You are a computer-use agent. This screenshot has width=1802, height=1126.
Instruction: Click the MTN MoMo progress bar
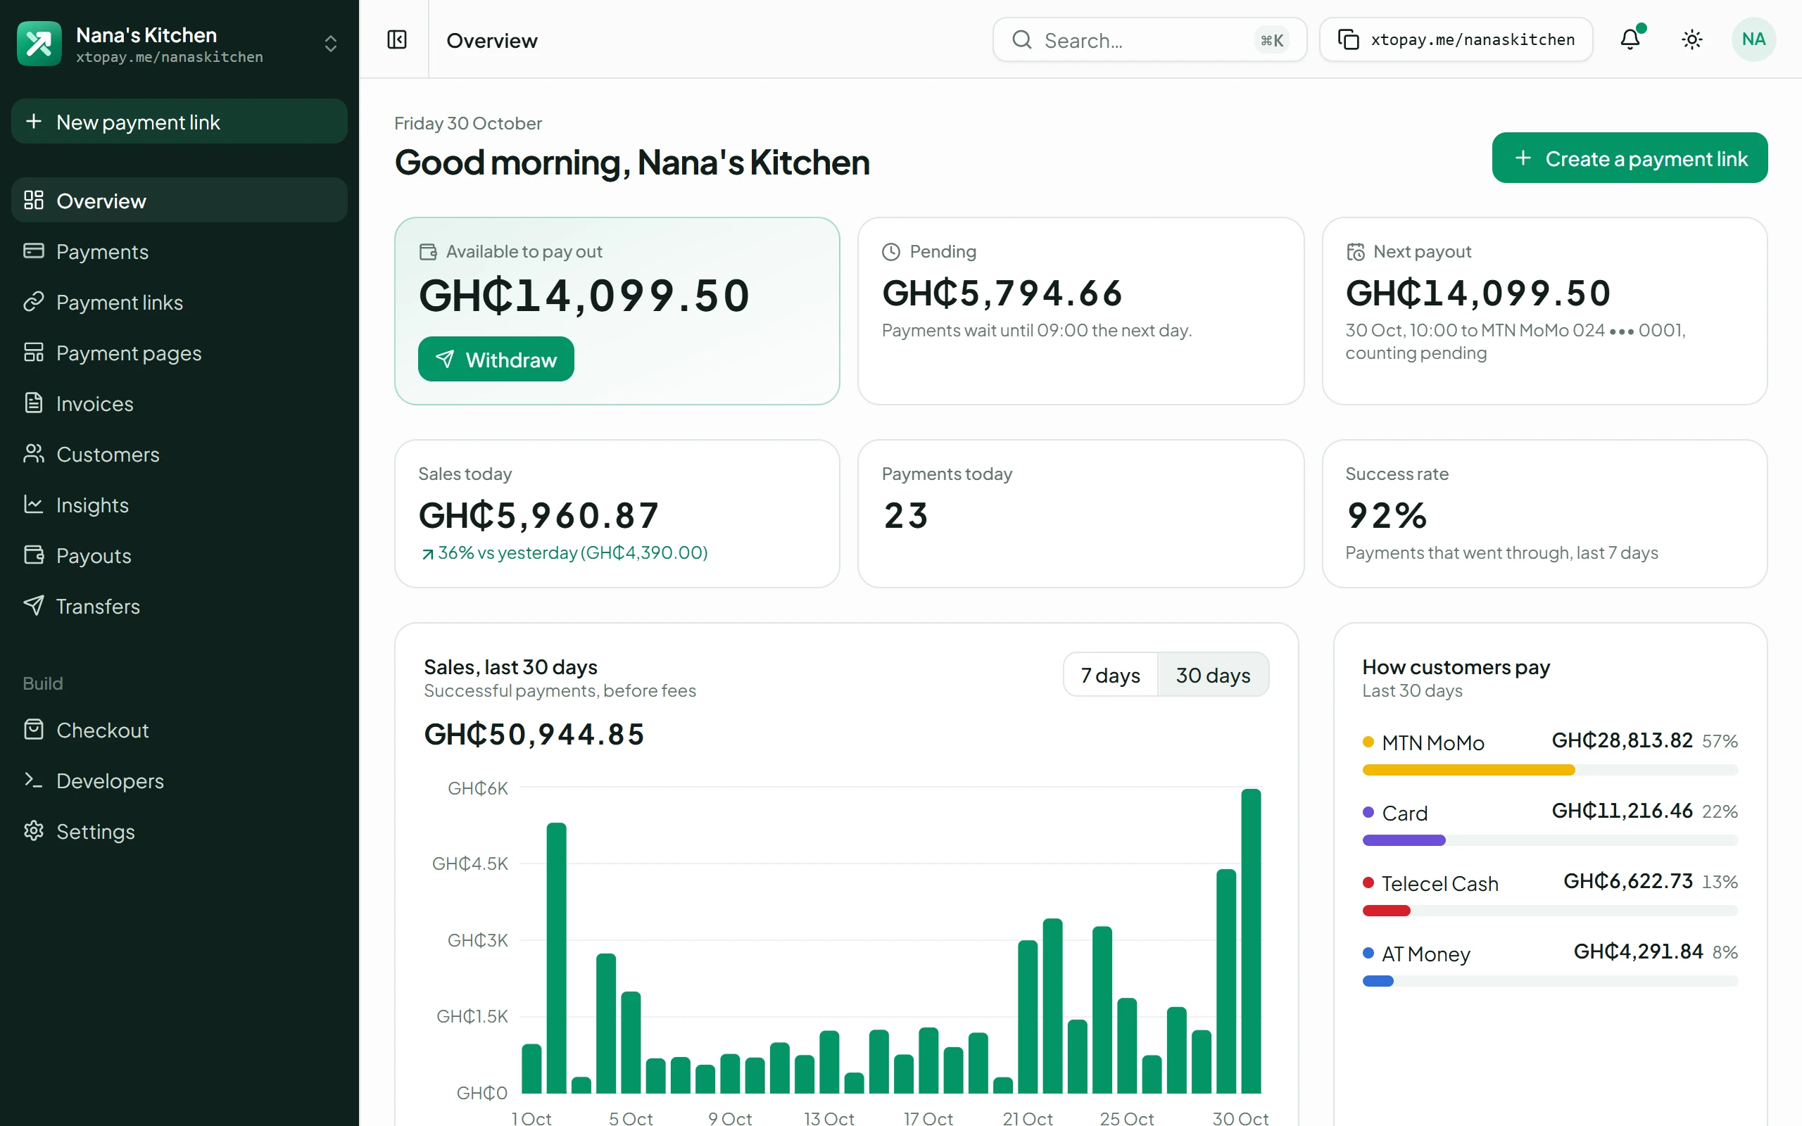pyautogui.click(x=1549, y=770)
